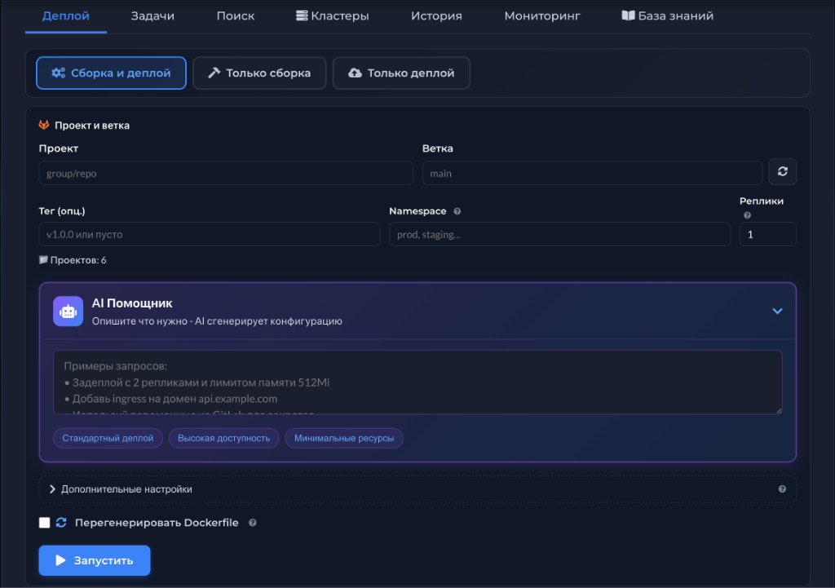835x588 pixels.
Task: Switch to Только сборка mode
Action: [259, 73]
